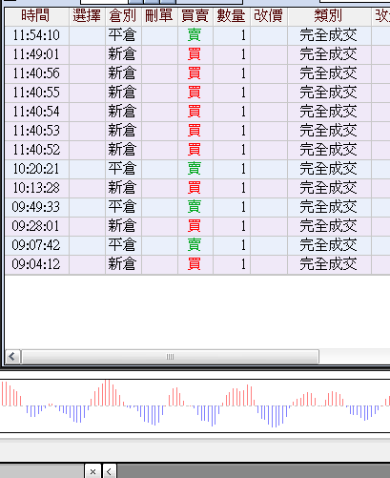Click 完全成交 in the 09:49:33 row

328,207
